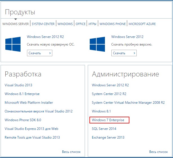Follow the Exchange Server 2013 link
This screenshot has height=158, width=173.
point(108,137)
